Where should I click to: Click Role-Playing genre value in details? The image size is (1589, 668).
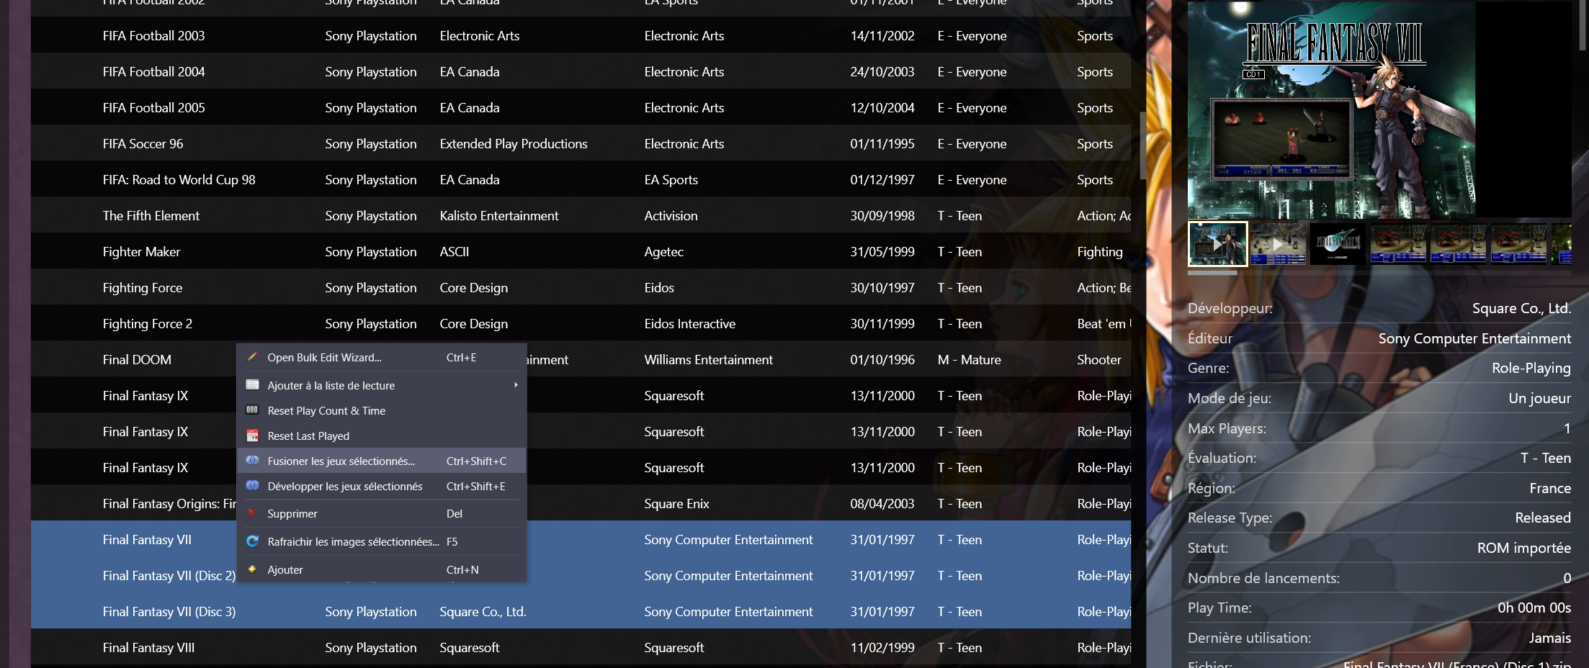pyautogui.click(x=1531, y=368)
